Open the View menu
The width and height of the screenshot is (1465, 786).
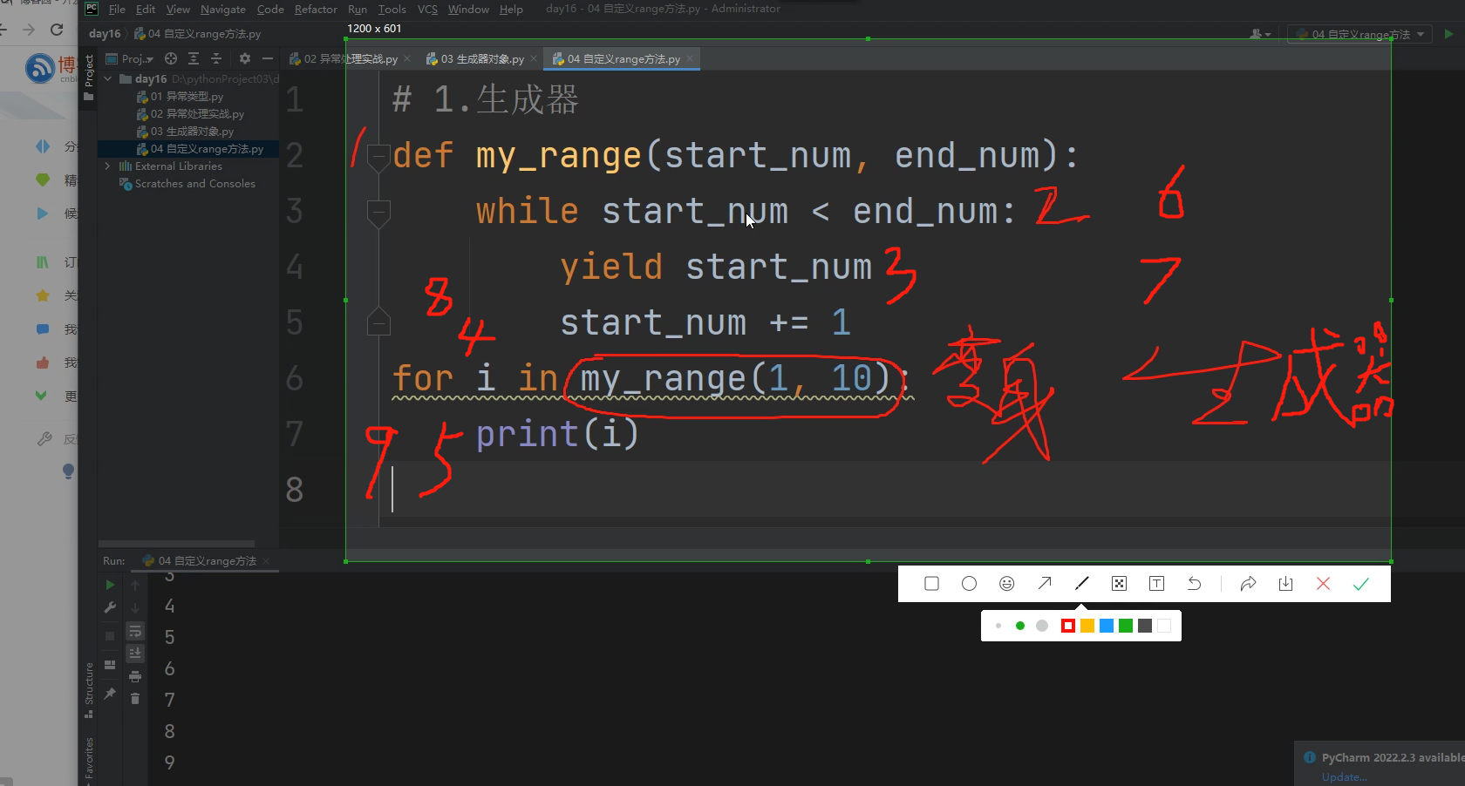point(178,10)
